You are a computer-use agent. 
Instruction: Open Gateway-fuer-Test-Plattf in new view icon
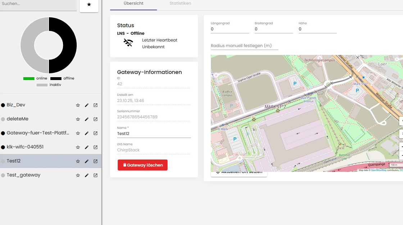(x=95, y=133)
